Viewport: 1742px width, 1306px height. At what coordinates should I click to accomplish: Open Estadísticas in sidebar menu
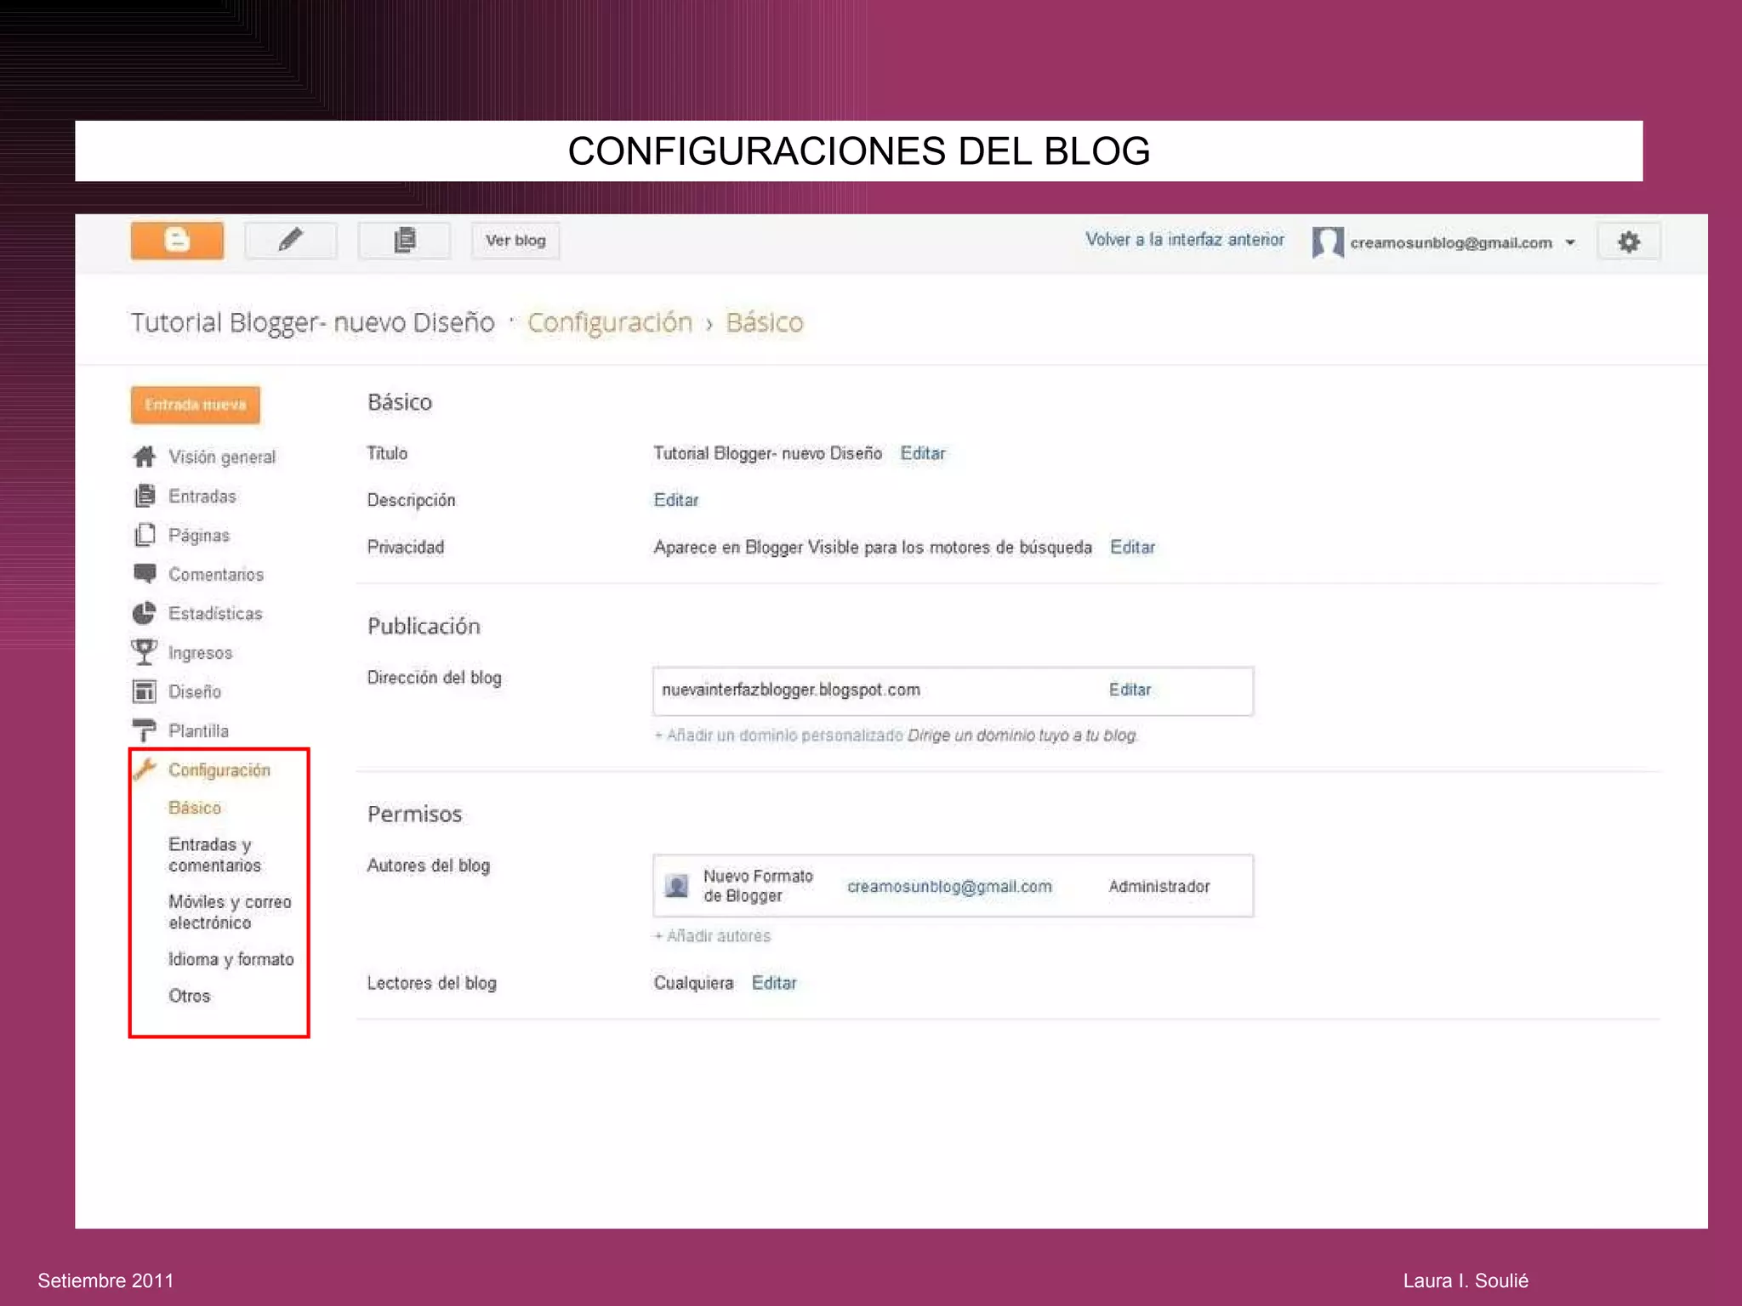[x=215, y=614]
